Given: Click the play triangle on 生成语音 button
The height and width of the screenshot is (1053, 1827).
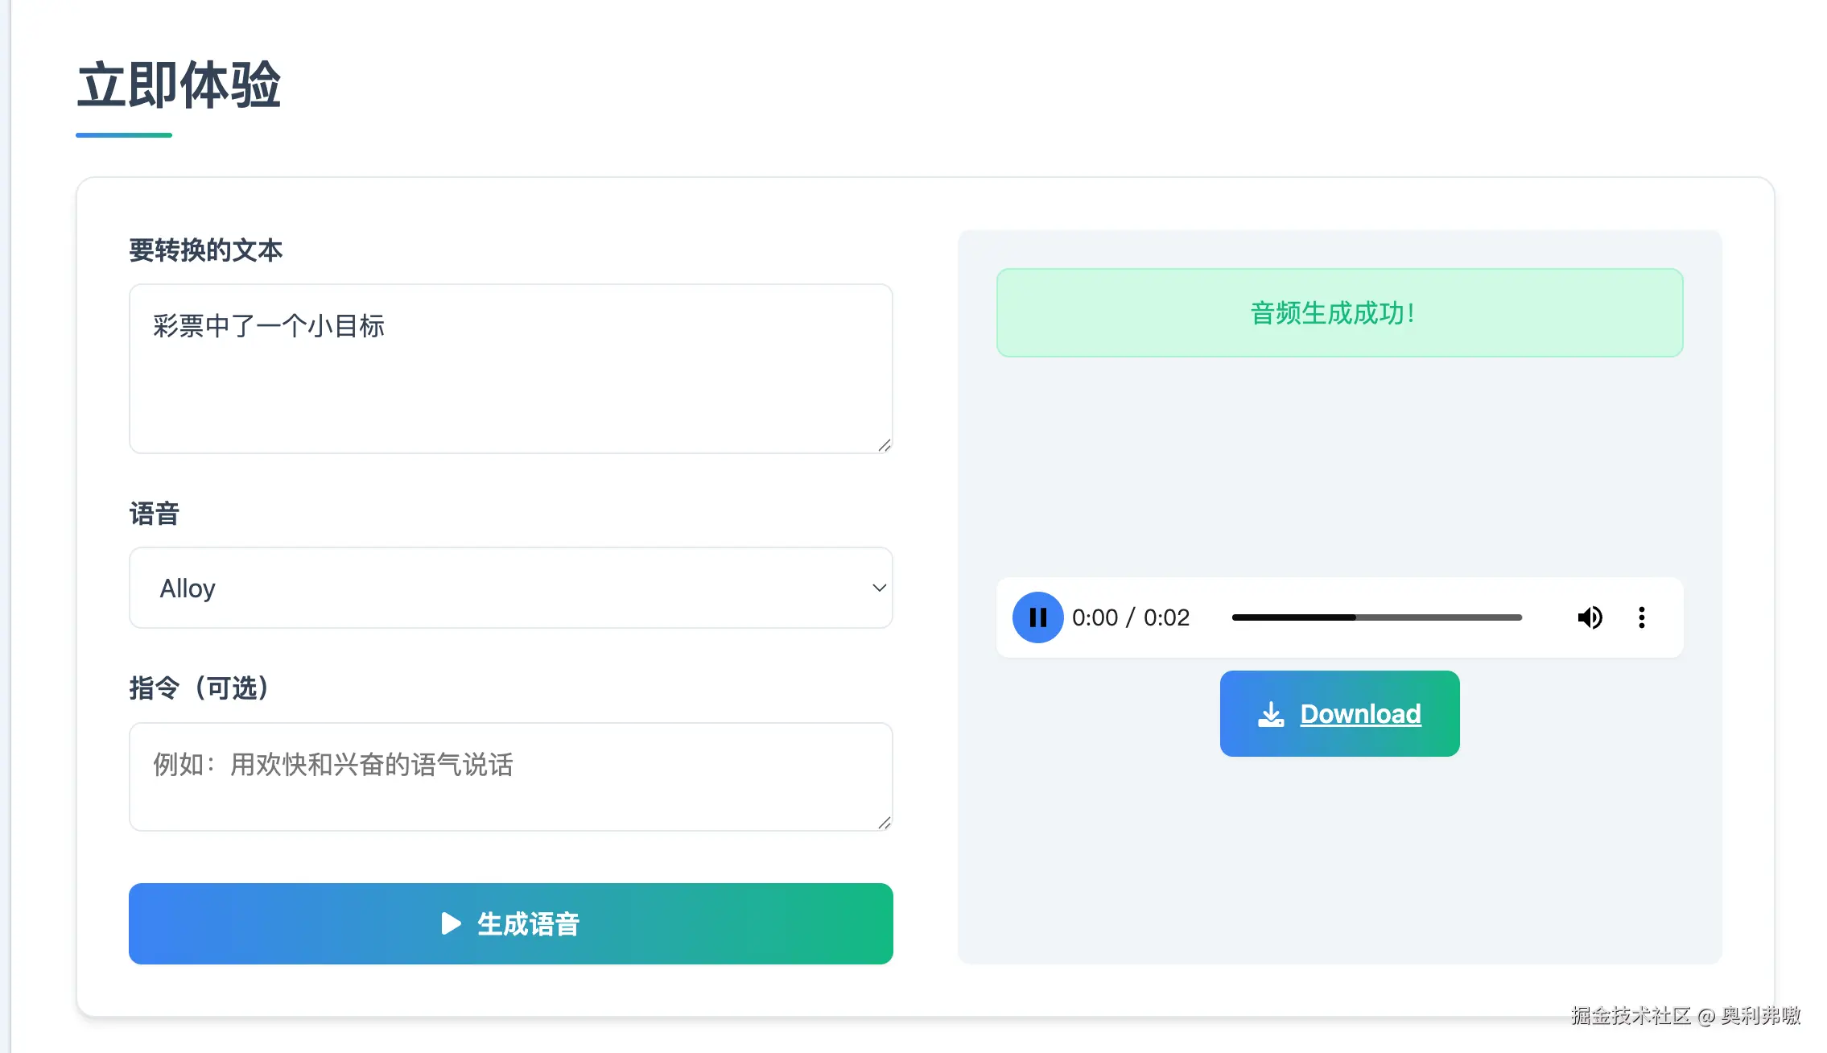Looking at the screenshot, I should 450,923.
